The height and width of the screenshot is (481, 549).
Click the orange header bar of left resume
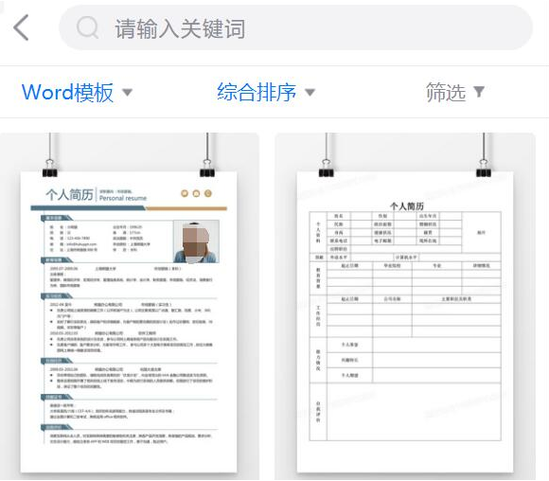click(x=186, y=208)
